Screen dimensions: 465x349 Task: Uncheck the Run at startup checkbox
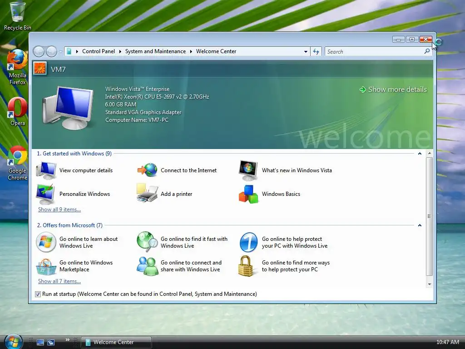[38, 294]
